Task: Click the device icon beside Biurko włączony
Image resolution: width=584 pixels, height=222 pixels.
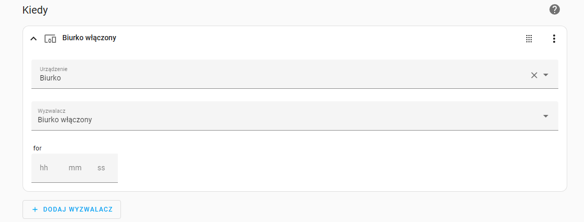Action: 50,39
